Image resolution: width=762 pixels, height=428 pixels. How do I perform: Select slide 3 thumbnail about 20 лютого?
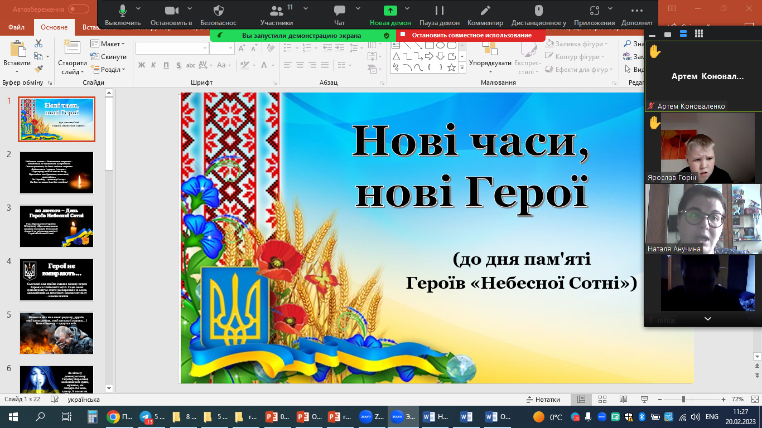[x=57, y=226]
